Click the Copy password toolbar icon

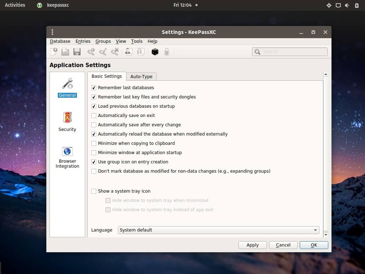140,51
